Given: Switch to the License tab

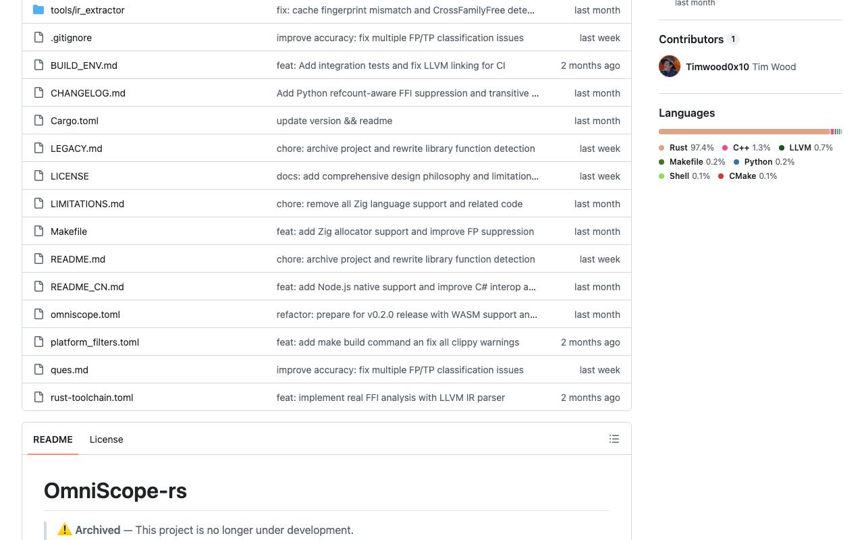Looking at the screenshot, I should tap(107, 439).
